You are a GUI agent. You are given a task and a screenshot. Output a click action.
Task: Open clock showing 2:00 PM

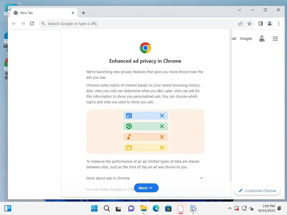pos(266,208)
